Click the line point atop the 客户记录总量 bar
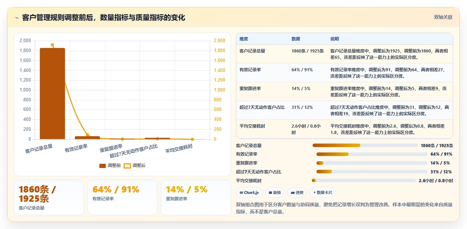The height and width of the screenshot is (229, 467). point(52,45)
